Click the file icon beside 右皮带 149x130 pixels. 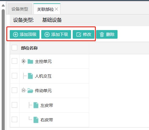point(36,120)
